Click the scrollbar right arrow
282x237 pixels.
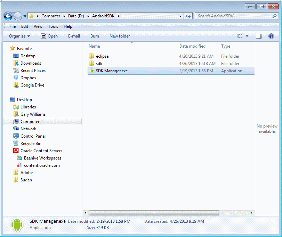tap(251, 213)
